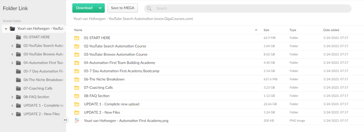The width and height of the screenshot is (364, 132).
Task: Expand 03-YouTube Browse Automation in sidebar tree
Action: 12,54
